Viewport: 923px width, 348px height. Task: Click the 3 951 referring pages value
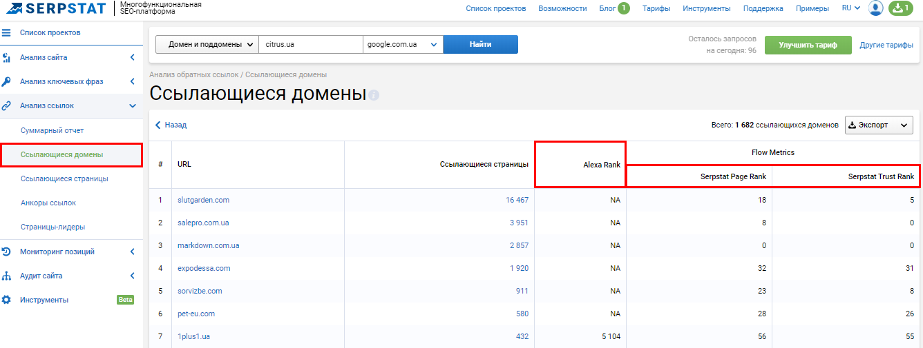(519, 223)
